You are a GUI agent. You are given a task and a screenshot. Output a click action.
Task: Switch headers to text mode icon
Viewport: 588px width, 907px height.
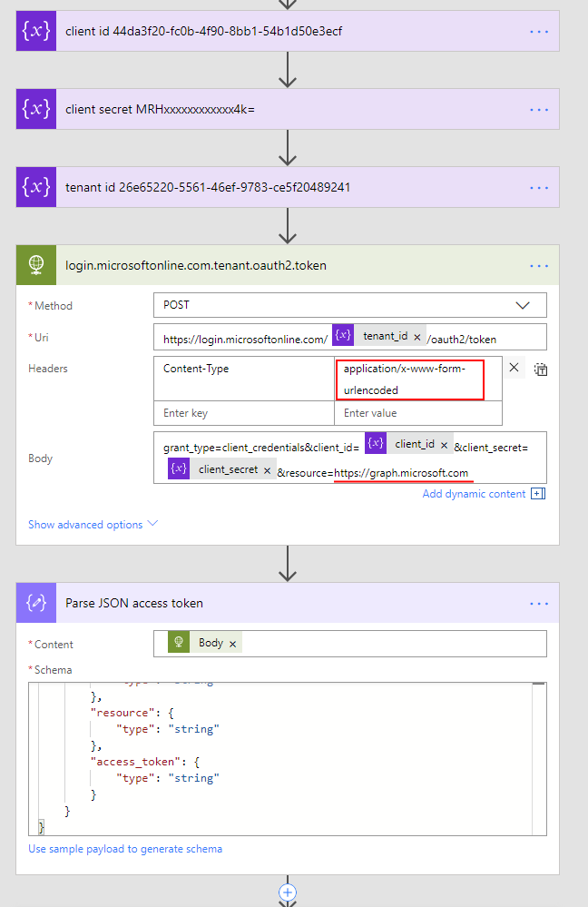541,369
